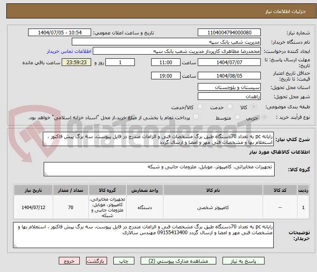Select the خدمت radio button
This screenshot has width=317, height=272.
click(230, 107)
